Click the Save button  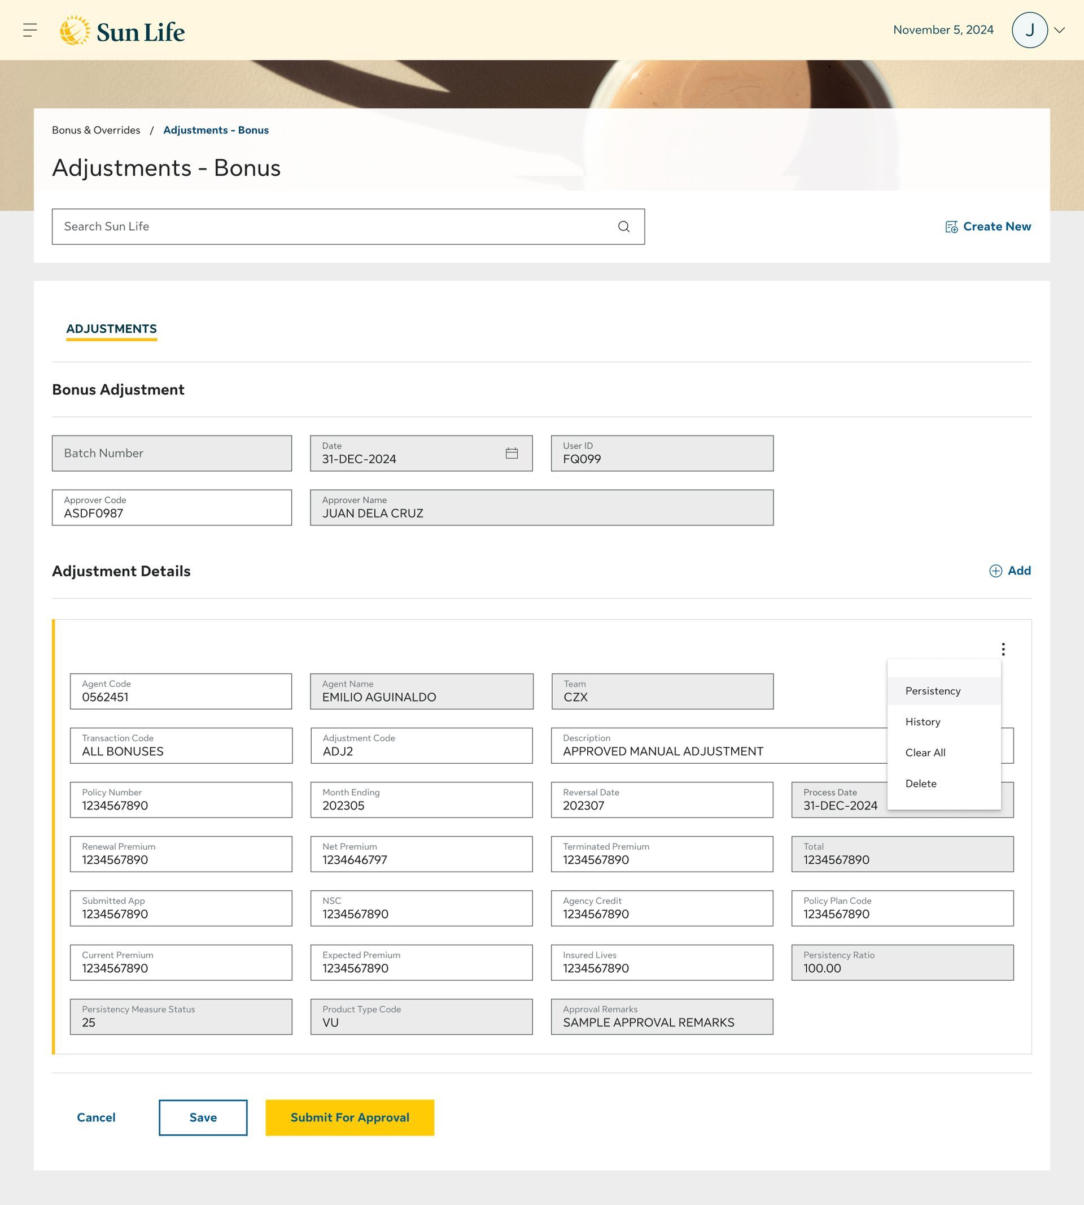[x=203, y=1117]
